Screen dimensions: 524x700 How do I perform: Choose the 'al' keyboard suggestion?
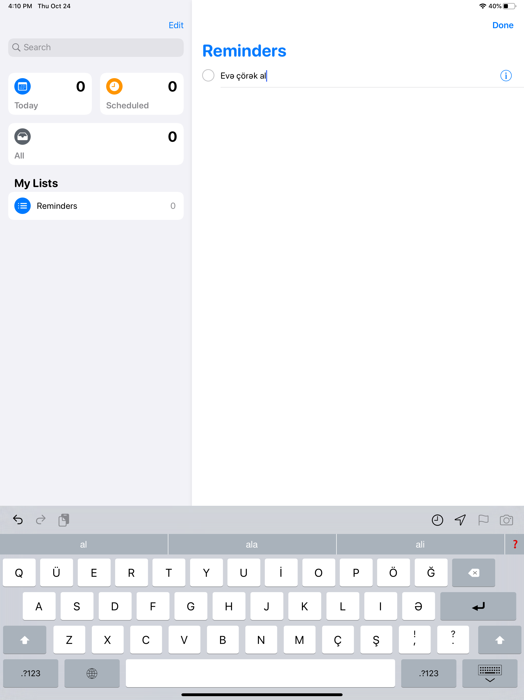(83, 544)
